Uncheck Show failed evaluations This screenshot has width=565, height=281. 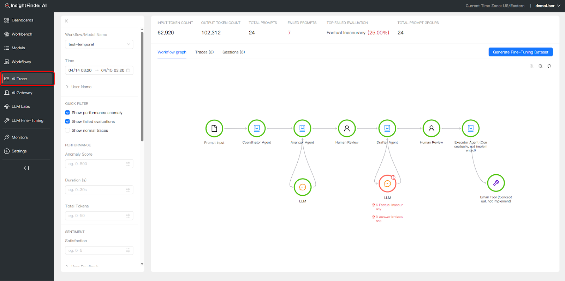67,121
